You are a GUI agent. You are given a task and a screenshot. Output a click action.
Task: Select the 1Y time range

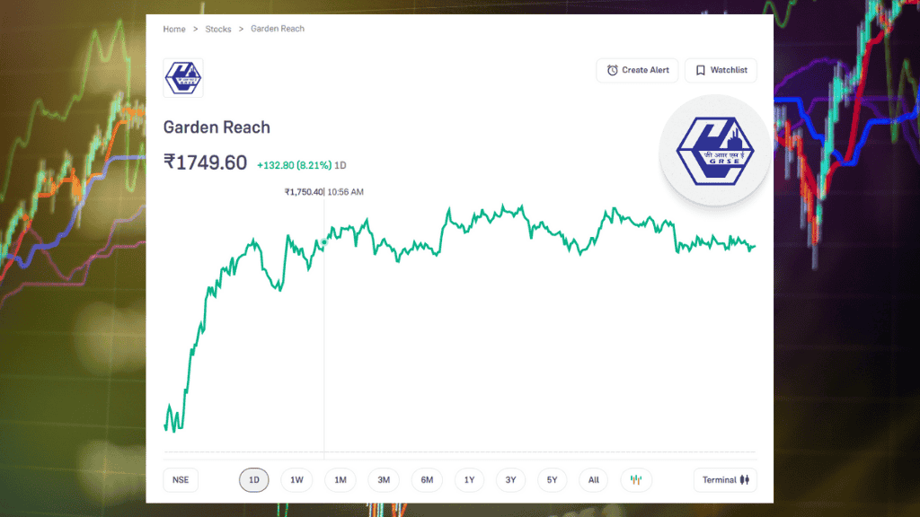[469, 480]
